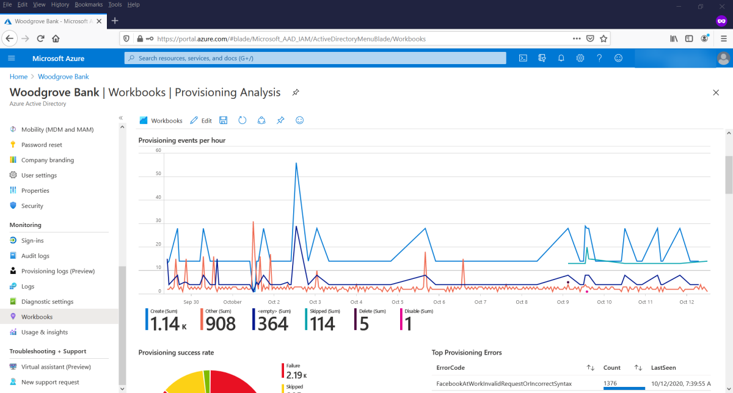Open Azure Cloud Shell icon

click(x=523, y=59)
